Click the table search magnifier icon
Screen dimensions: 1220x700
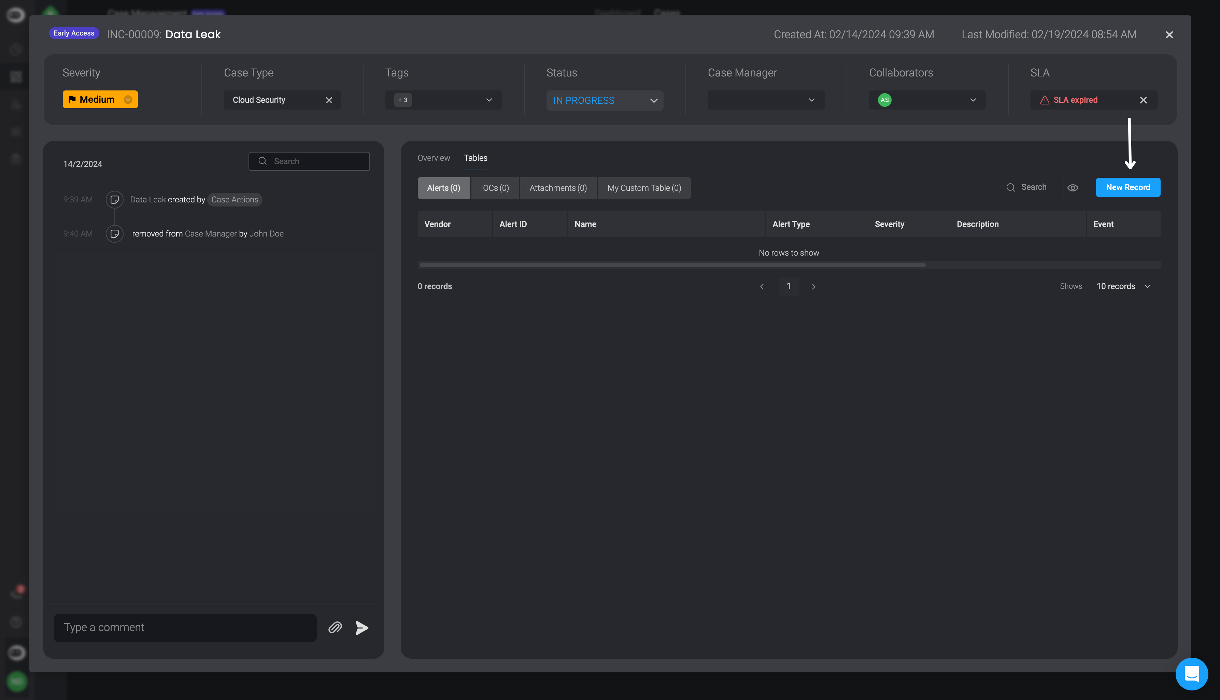pos(1010,187)
